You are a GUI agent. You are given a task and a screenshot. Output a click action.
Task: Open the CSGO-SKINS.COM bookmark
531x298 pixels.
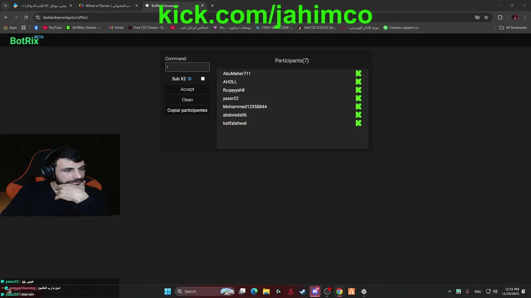pyautogui.click(x=274, y=28)
